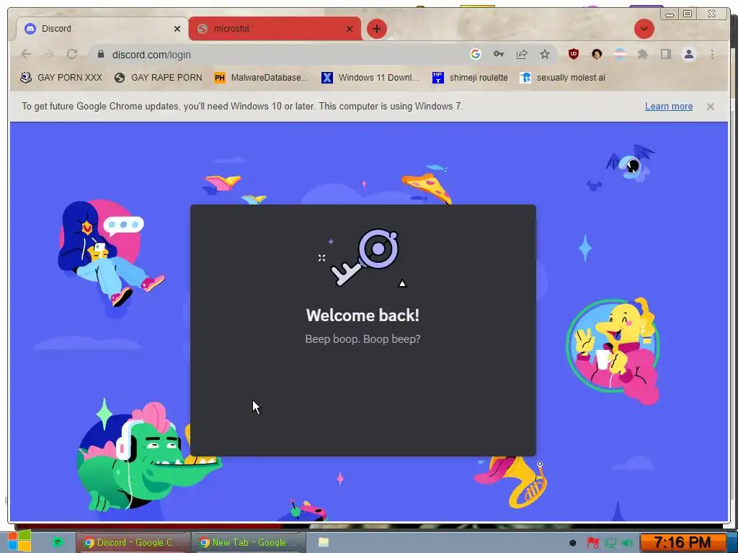Select Discord - Google Chrome taskbar button
Image resolution: width=738 pixels, height=553 pixels.
click(133, 543)
